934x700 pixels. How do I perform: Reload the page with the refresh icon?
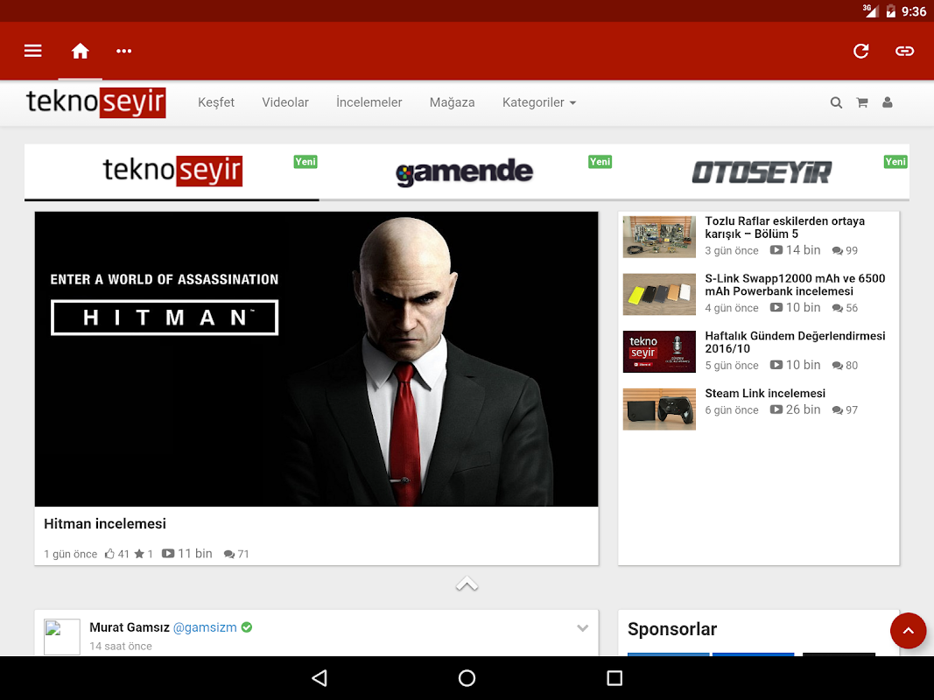point(860,52)
